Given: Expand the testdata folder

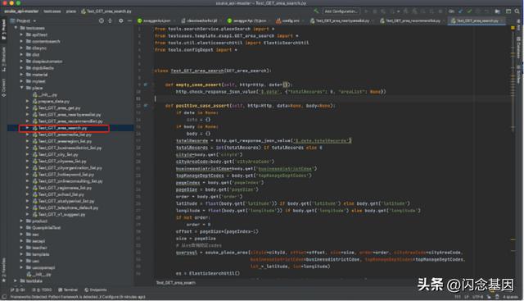Looking at the screenshot, I should [16, 281].
